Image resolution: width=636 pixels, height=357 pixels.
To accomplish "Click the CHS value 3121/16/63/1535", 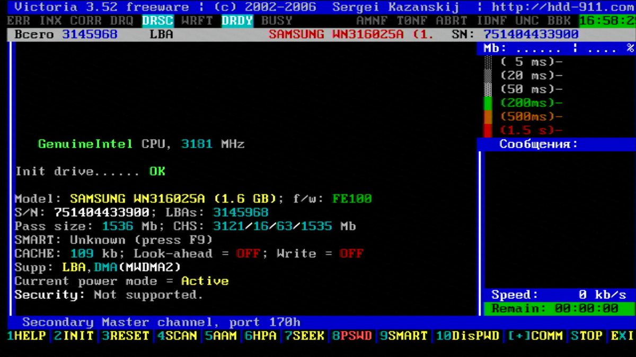I will pos(273,226).
